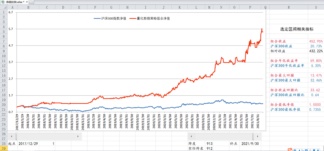The image size is (324, 151).
Task: Click the start date cell 2017/12/29
Action: [x=28, y=144]
